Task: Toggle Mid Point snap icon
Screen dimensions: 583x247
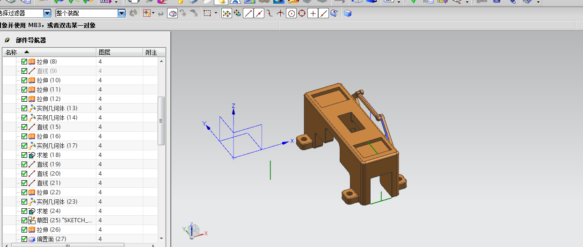Action: (x=259, y=14)
